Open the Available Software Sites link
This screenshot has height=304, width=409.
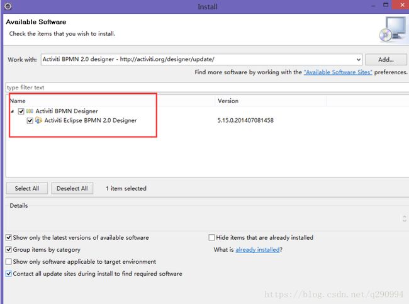[x=338, y=72]
